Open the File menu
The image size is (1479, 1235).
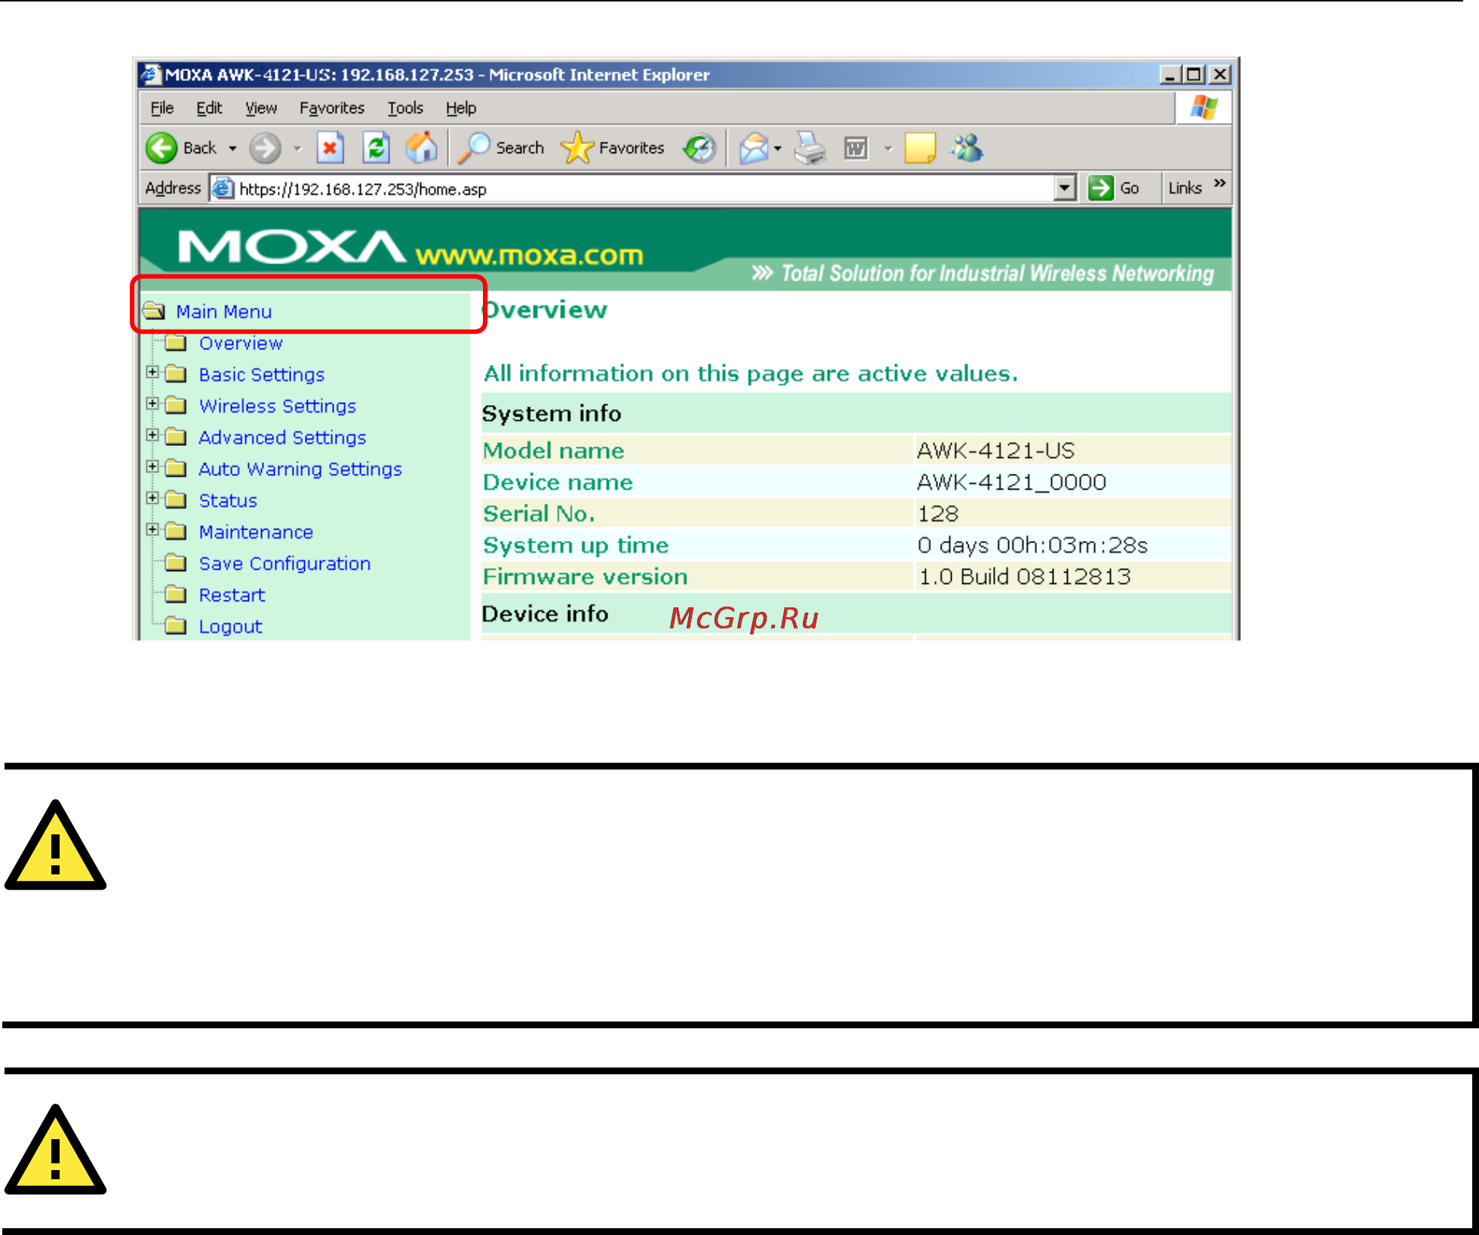[x=161, y=108]
